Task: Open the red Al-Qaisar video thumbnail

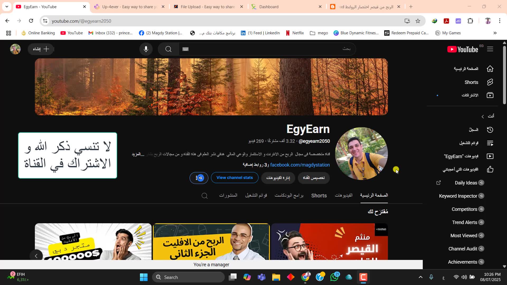Action: (x=330, y=242)
